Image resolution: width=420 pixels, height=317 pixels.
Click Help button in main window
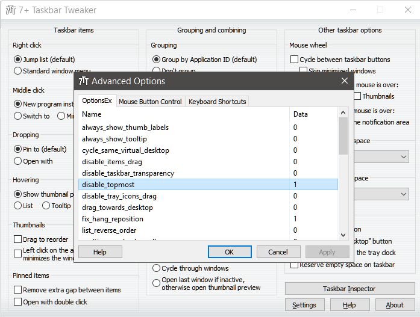[350, 305]
